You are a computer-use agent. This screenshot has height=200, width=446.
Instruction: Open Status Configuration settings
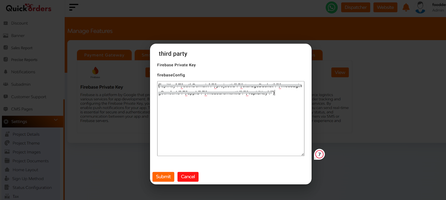point(32,188)
